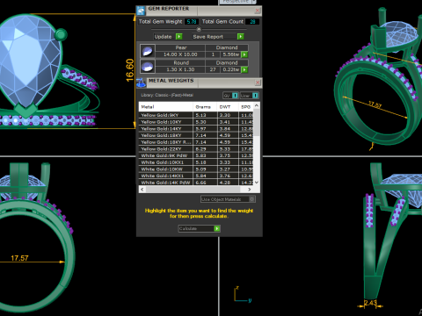Select the Yellow Gold:18KY row
The image size is (422, 316).
(x=196, y=135)
